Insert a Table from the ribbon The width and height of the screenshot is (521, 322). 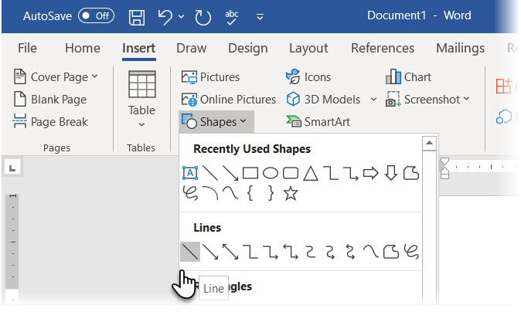click(x=141, y=97)
